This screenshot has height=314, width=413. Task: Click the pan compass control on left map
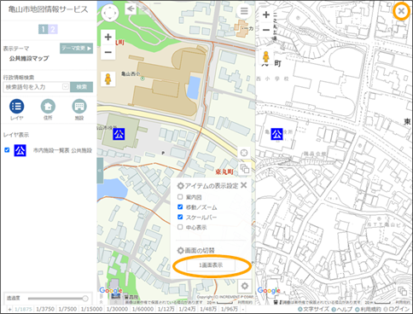coord(110,13)
